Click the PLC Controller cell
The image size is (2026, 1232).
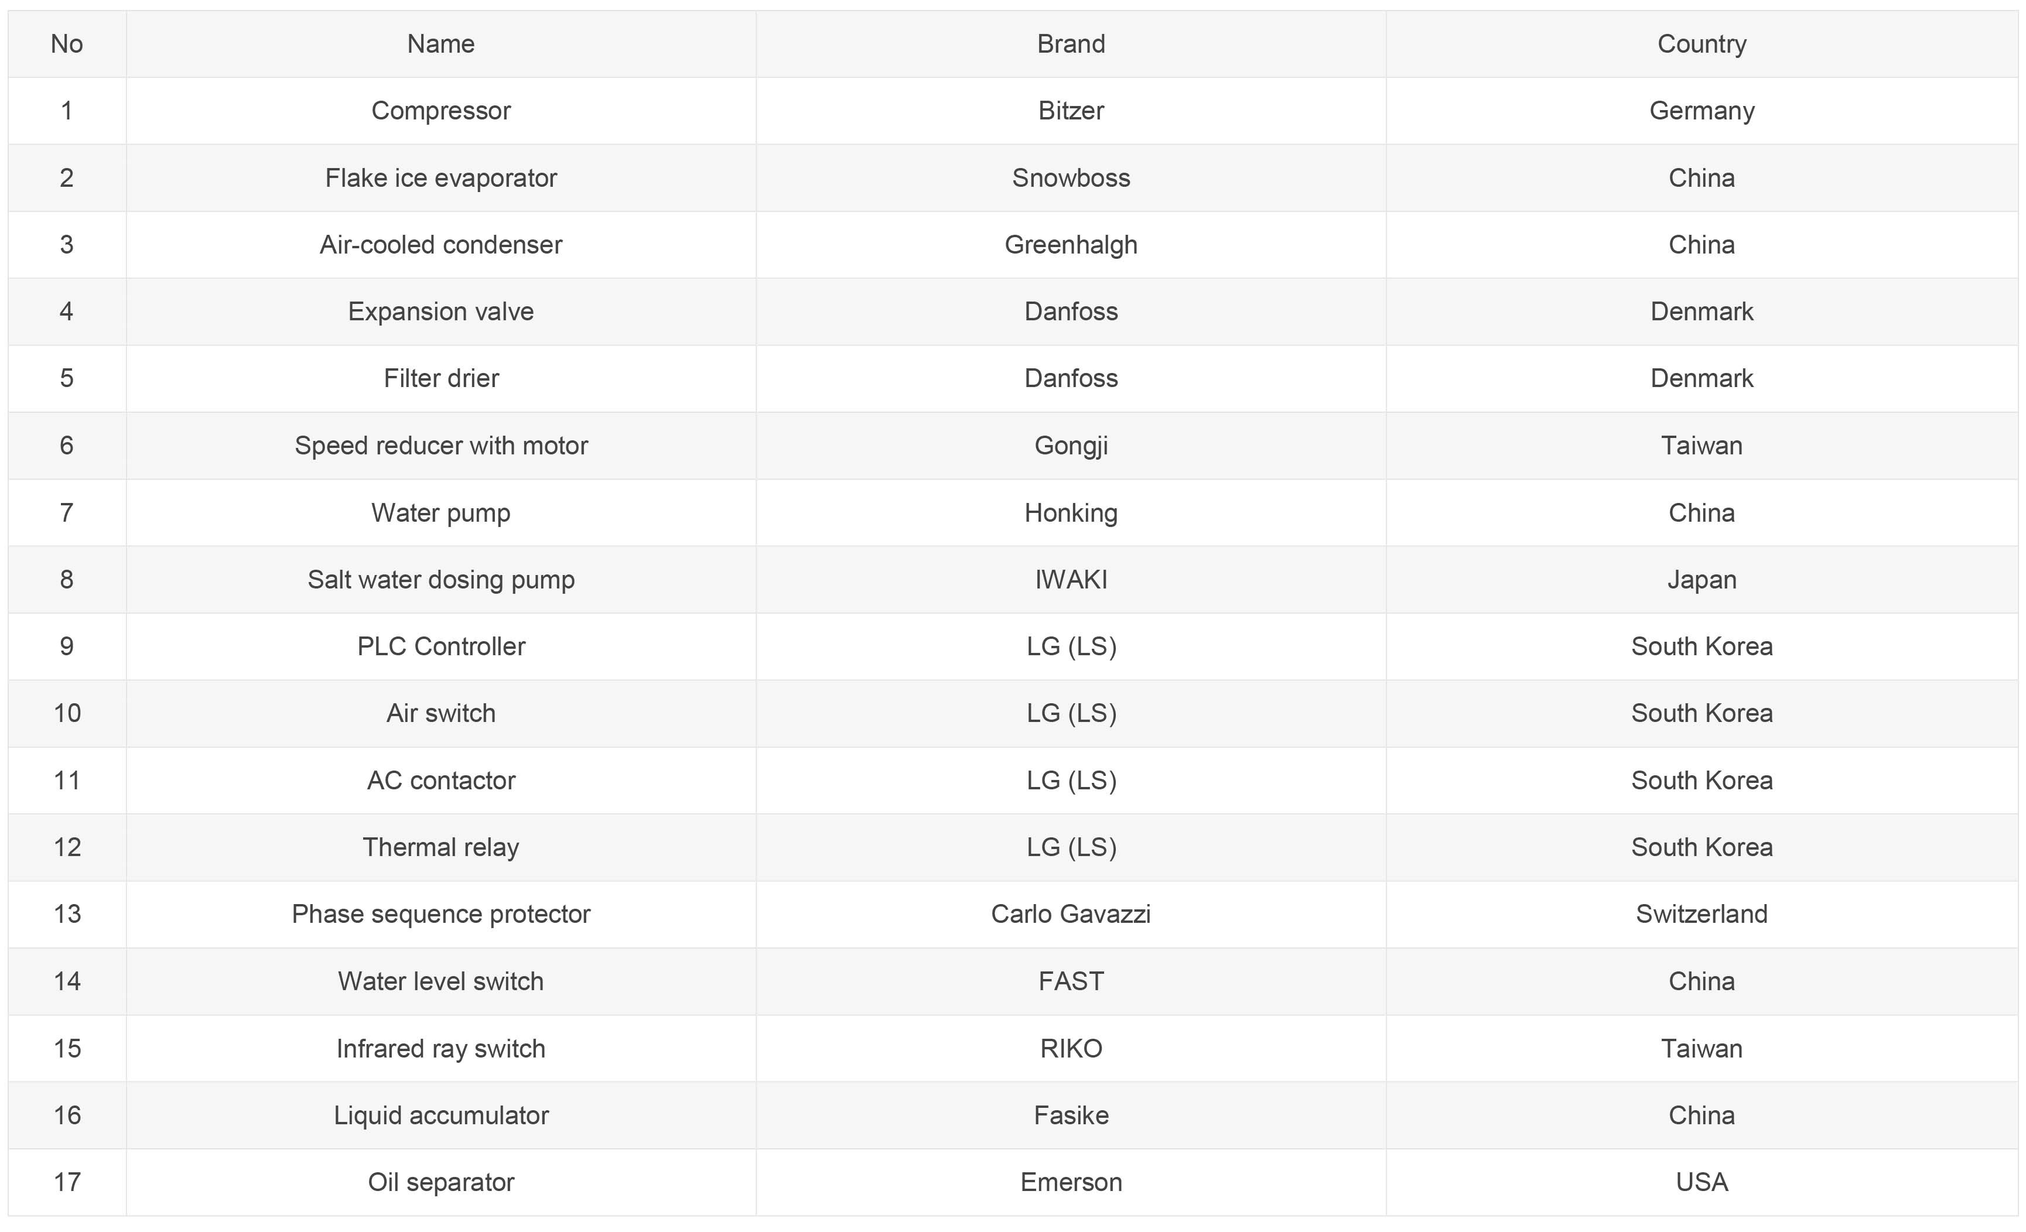tap(440, 647)
